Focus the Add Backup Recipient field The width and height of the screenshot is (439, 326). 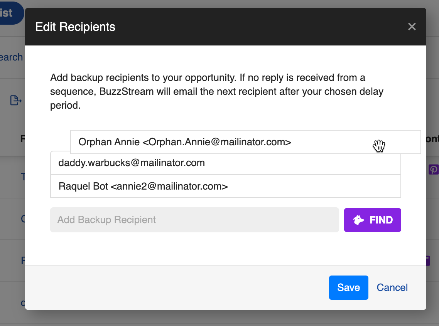point(194,220)
